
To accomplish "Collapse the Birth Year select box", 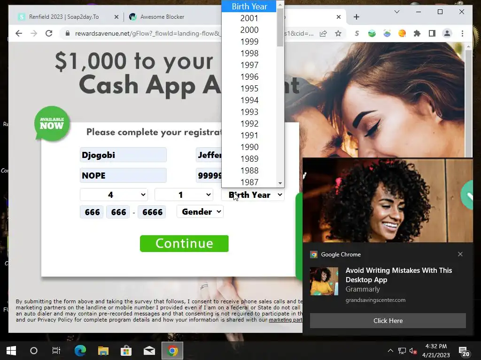I will pyautogui.click(x=253, y=195).
